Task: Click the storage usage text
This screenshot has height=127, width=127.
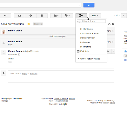Action: click(12, 98)
